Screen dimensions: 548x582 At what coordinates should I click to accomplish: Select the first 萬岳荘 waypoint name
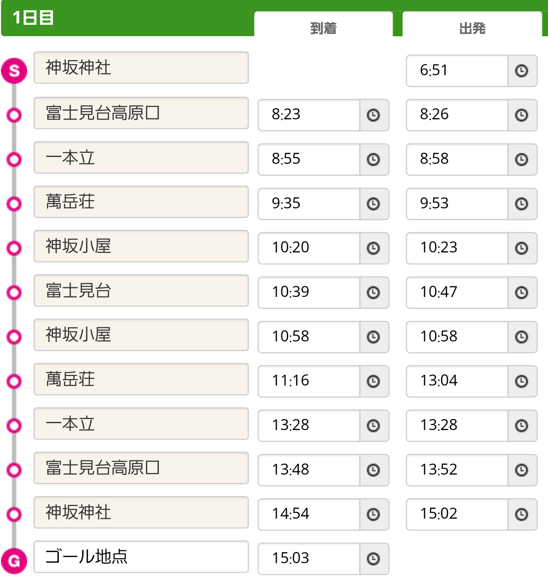pyautogui.click(x=141, y=202)
